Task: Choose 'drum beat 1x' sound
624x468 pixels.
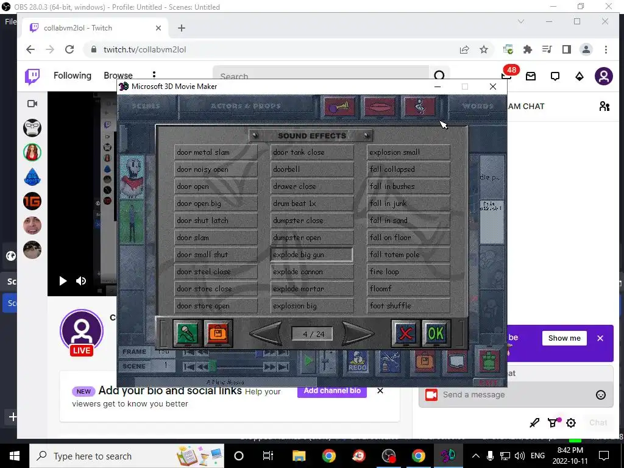Action: 312,204
